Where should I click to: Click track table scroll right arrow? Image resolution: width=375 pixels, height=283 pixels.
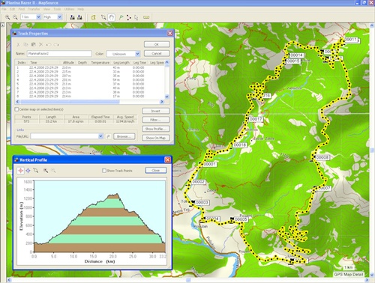tap(162, 102)
